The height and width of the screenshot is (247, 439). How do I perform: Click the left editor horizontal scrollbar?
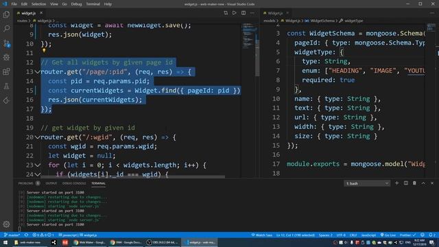coord(132,177)
